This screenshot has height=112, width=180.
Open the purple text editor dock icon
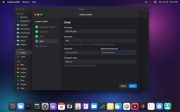(x=86, y=107)
